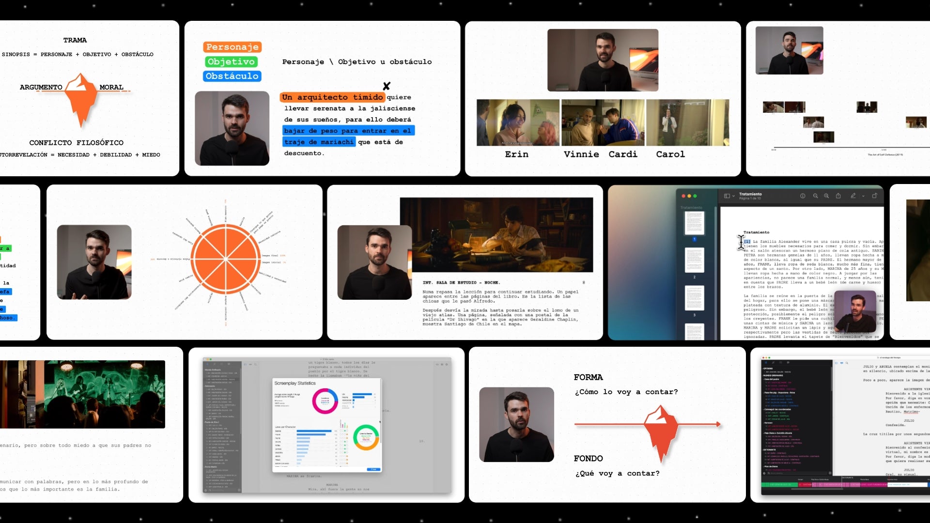Screen dimensions: 930x523
Task: Click the text ¿Qué voy a contar?
Action: [617, 473]
